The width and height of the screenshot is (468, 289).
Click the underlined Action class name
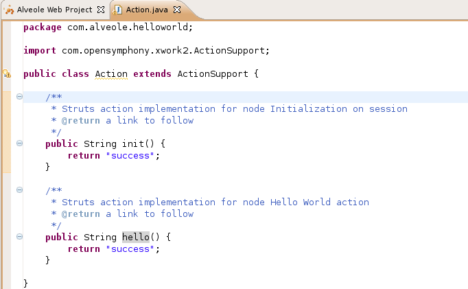[110, 73]
